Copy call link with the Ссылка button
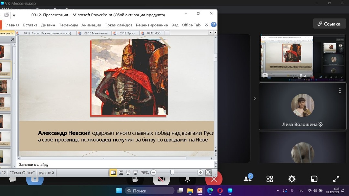 tap(329, 24)
